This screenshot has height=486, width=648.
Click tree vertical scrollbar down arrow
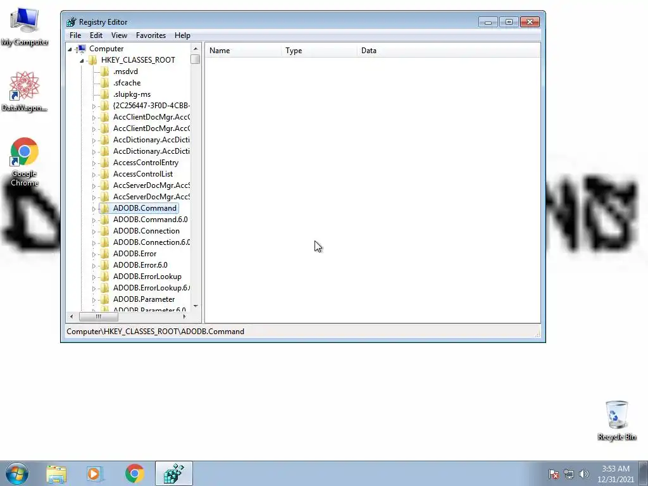(x=196, y=306)
